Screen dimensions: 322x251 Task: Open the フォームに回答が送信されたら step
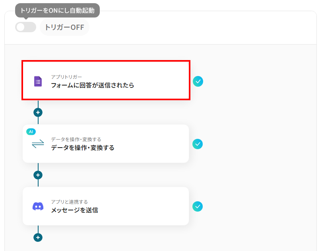click(92, 85)
